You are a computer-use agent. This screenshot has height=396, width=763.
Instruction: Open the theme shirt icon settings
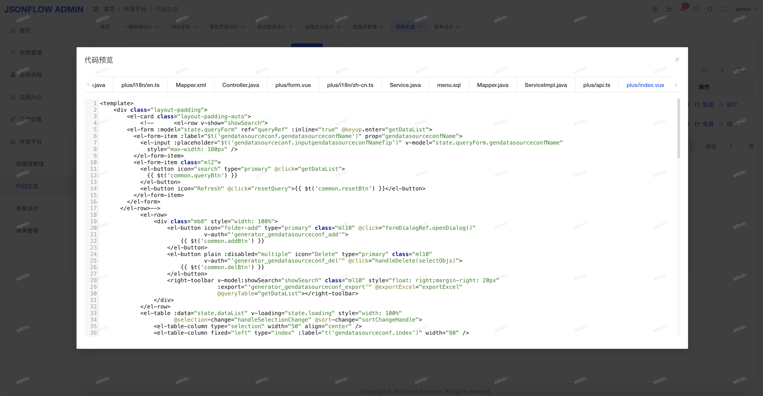(710, 9)
